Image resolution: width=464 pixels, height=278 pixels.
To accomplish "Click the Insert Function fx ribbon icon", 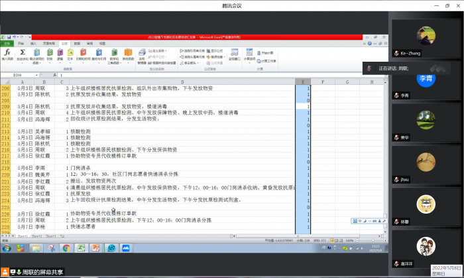I will (x=7, y=55).
